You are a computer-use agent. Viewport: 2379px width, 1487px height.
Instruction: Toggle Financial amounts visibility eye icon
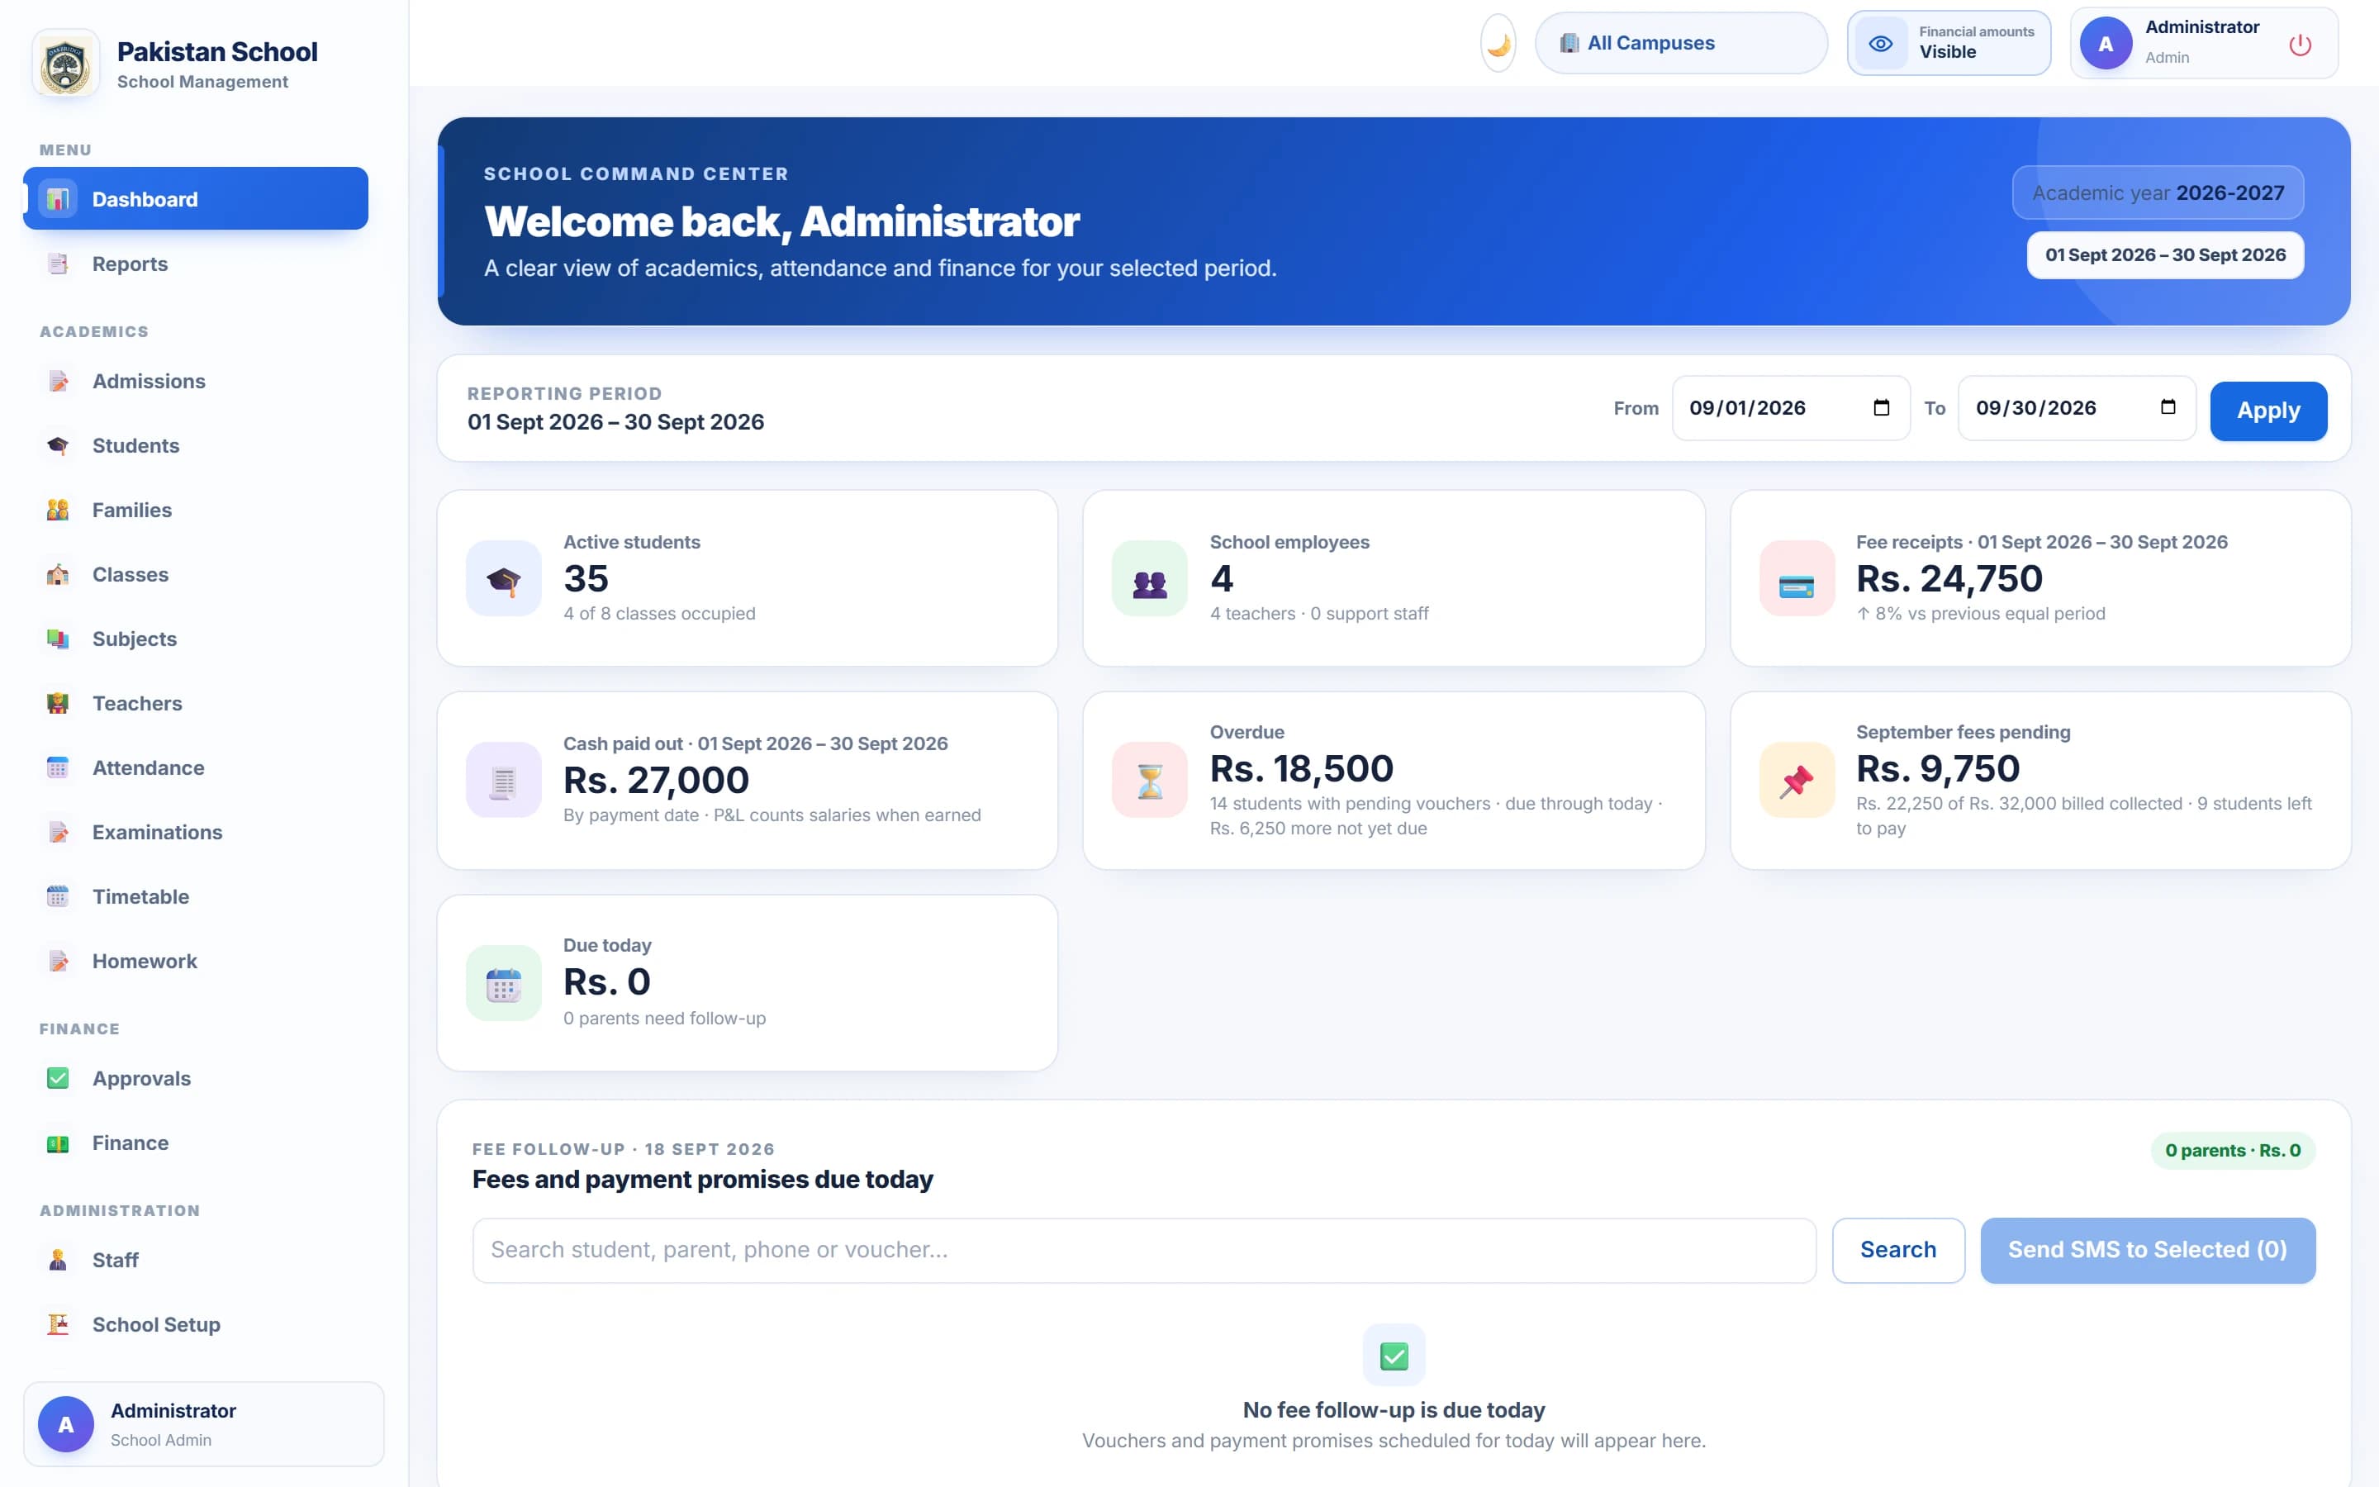1879,45
